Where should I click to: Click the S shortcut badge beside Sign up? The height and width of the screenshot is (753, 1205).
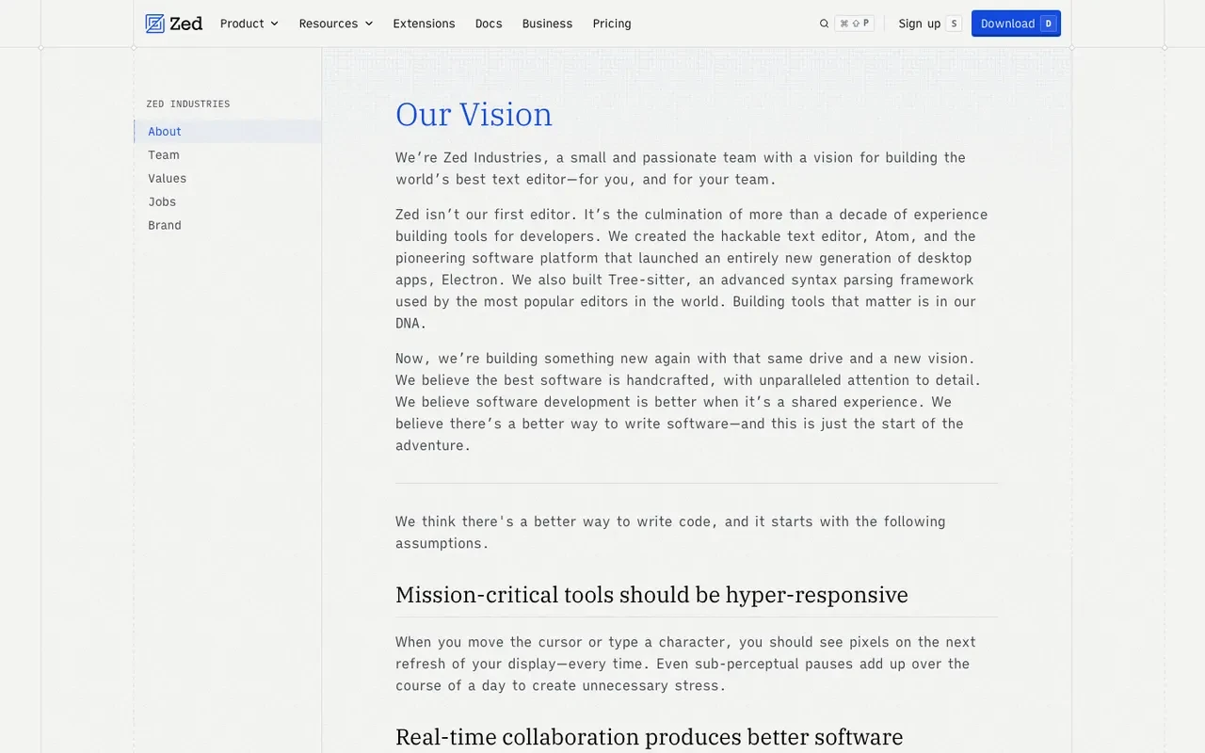click(954, 24)
